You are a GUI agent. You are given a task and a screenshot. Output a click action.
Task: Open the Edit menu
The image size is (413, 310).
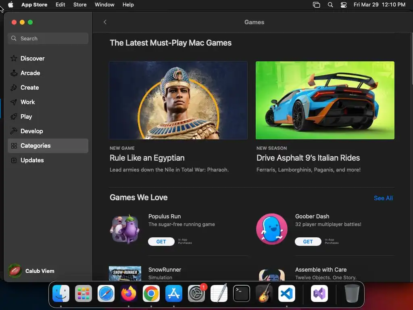click(x=60, y=5)
